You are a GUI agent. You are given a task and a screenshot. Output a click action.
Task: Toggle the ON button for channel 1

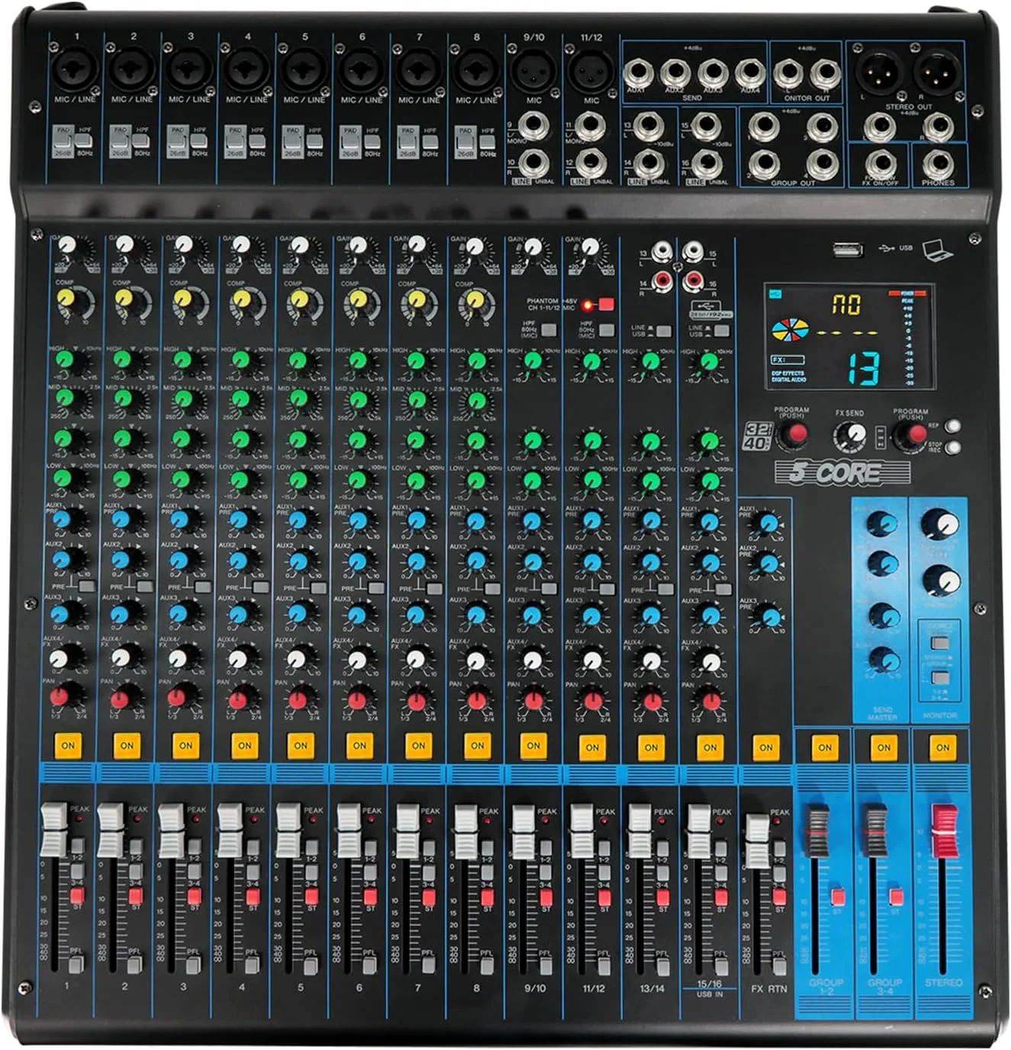tap(68, 745)
